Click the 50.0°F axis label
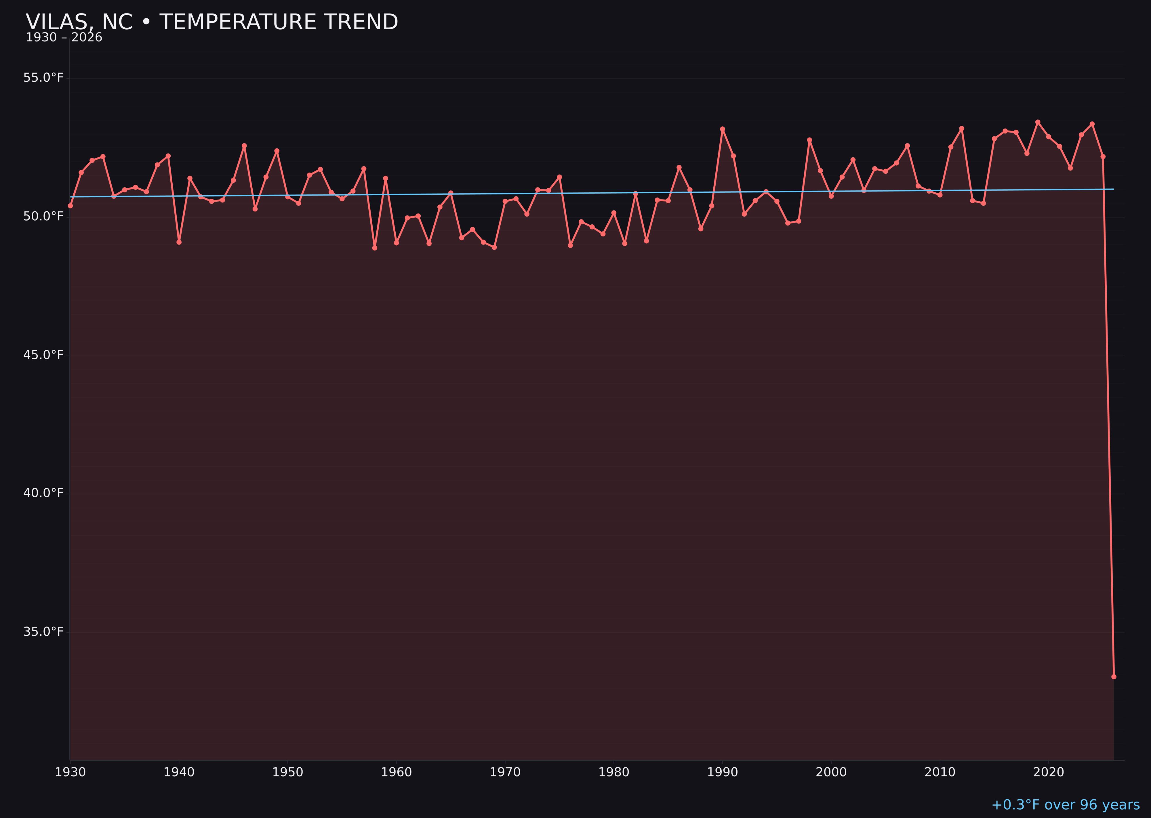 click(x=43, y=216)
